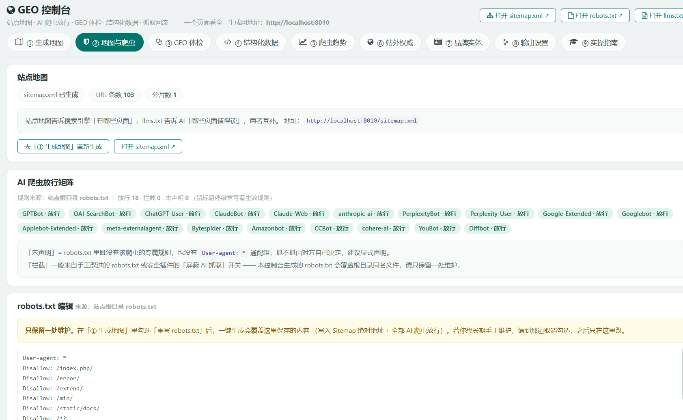Click the code icon in 结构化数据 tab
Screen dimensions: 683x420
pos(228,42)
